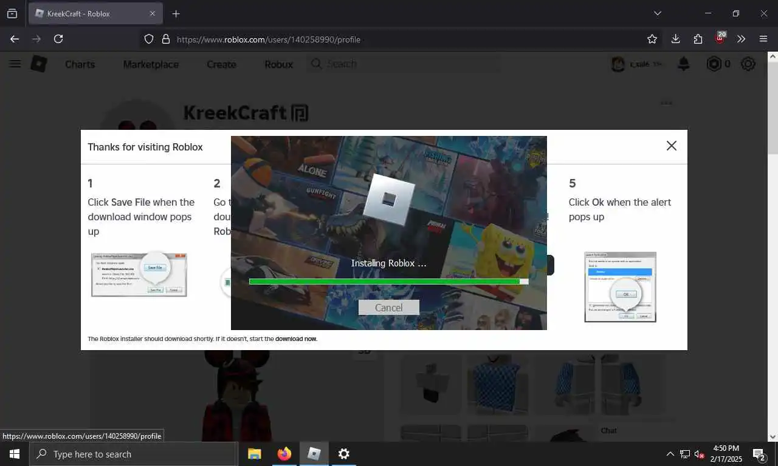
Task: Click the network tray icon
Action: pyautogui.click(x=685, y=454)
